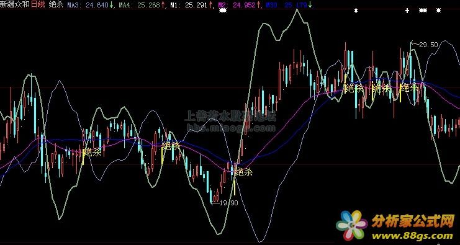Click the MA3 24.640 indicator value

coord(91,5)
